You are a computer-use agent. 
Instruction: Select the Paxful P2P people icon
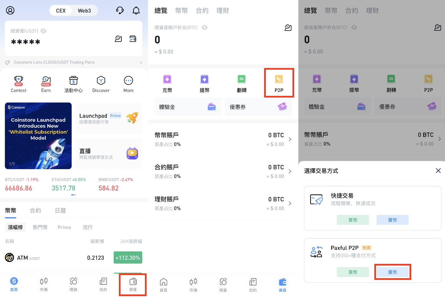point(317,252)
